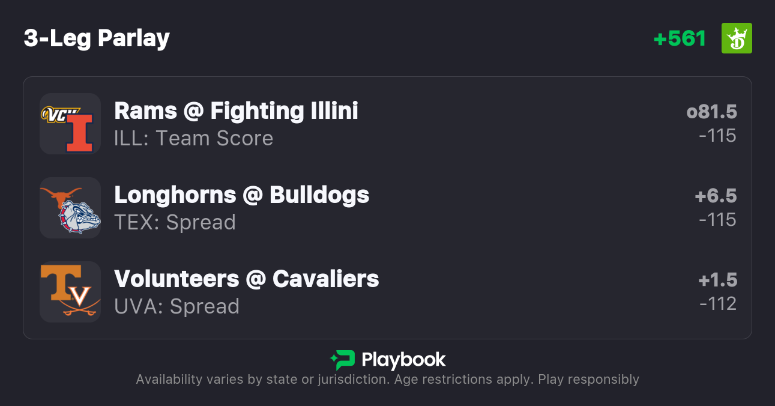Select the o81.5 team score line

(711, 112)
